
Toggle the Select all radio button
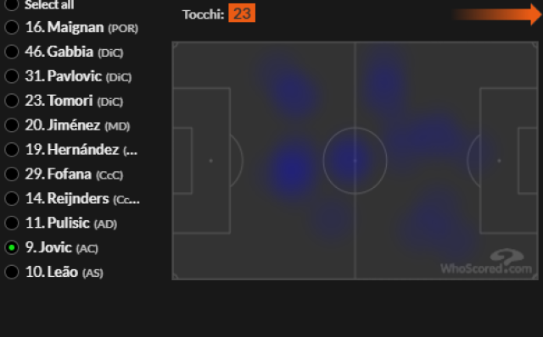coord(12,5)
